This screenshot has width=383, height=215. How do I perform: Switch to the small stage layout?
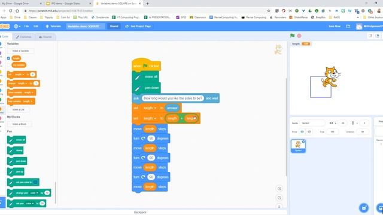coord(370,36)
